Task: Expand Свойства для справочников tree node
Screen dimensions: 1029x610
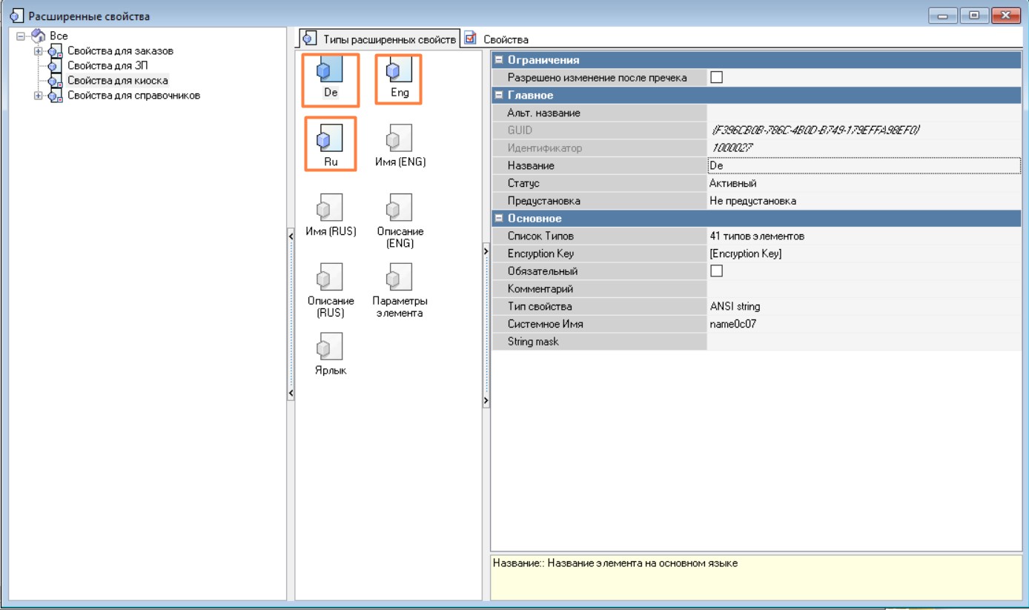Action: pos(38,96)
